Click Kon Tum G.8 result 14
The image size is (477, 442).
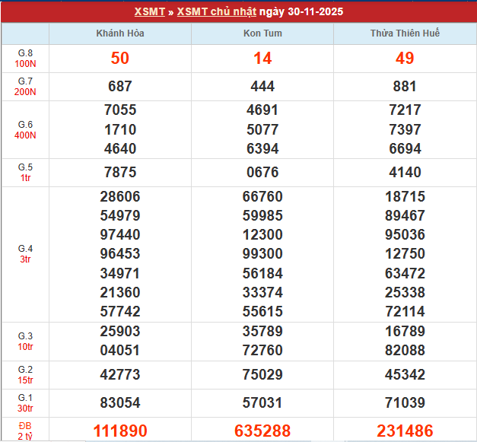point(262,58)
